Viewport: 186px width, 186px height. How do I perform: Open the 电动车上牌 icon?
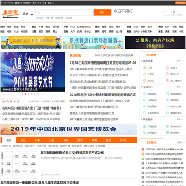[x=167, y=106]
